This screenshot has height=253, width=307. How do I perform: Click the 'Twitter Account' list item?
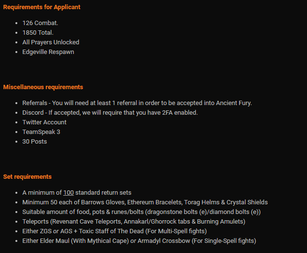[44, 122]
